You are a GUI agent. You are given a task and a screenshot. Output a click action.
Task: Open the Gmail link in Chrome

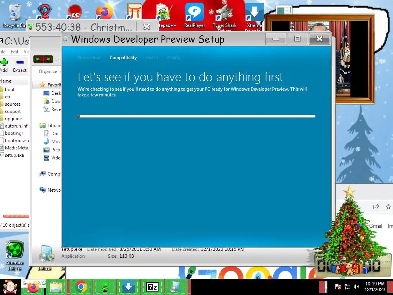[375, 226]
